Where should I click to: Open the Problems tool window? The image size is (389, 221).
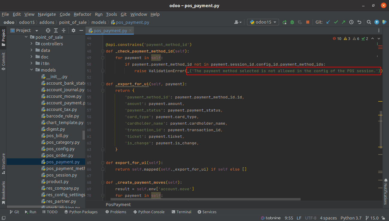116,212
